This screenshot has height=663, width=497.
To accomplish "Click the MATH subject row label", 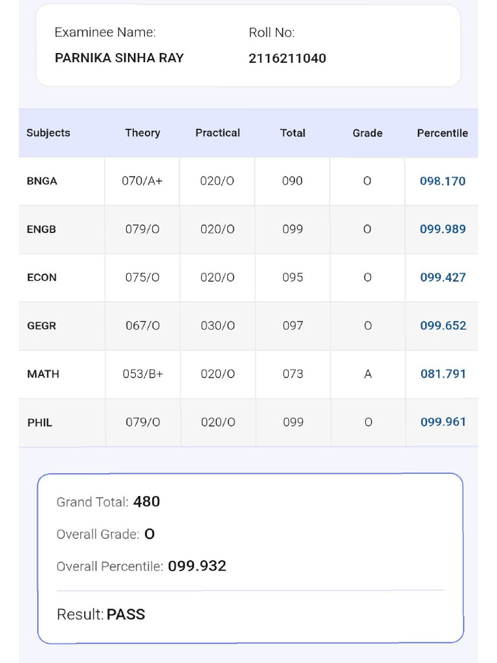I will [43, 374].
